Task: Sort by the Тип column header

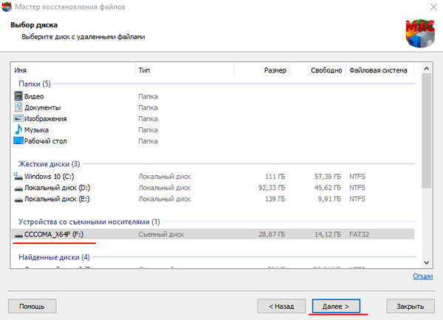Action: [185, 70]
